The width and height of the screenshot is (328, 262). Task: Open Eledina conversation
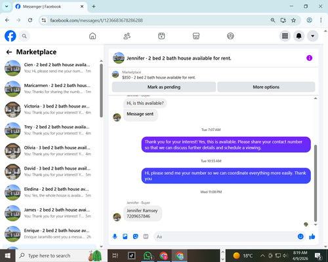click(x=51, y=193)
